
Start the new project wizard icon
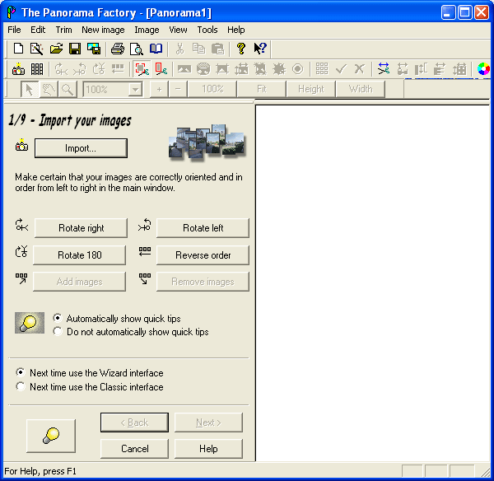(37, 49)
